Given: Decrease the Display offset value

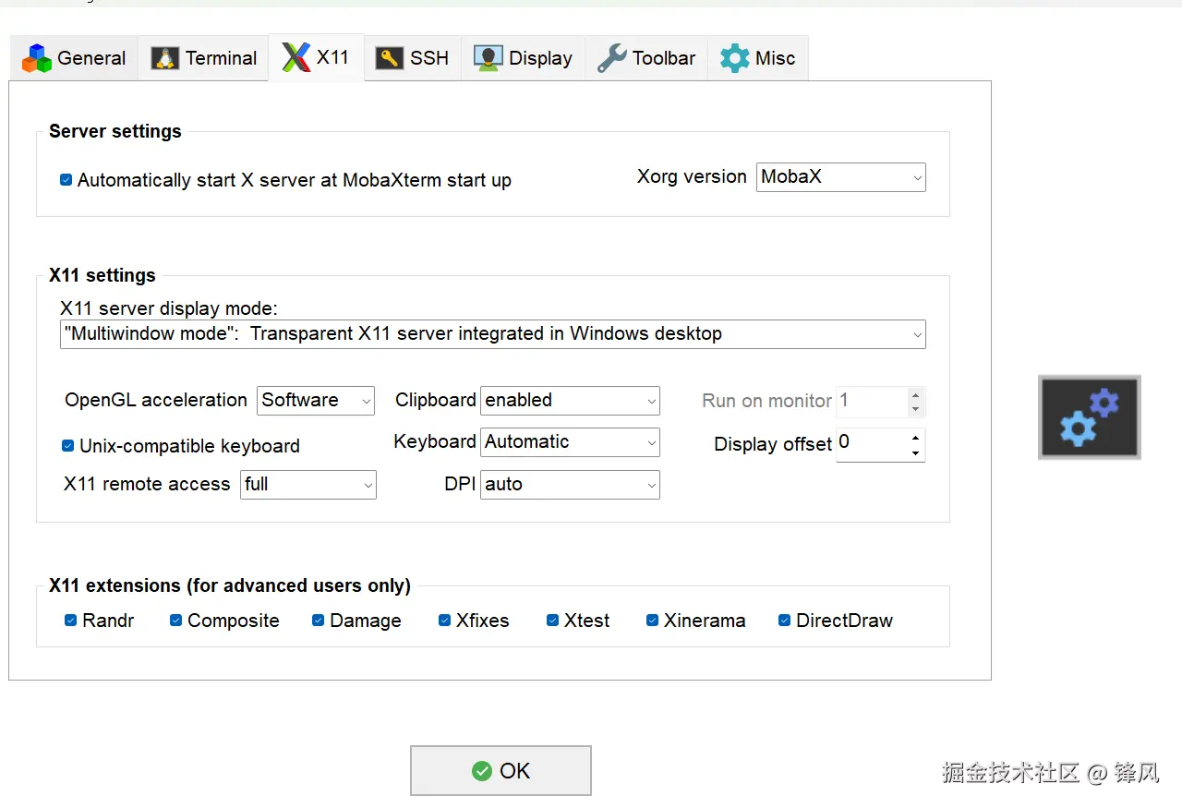Looking at the screenshot, I should click(915, 452).
